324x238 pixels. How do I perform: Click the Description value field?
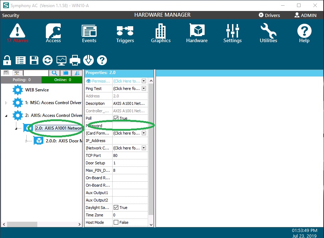[x=130, y=103]
